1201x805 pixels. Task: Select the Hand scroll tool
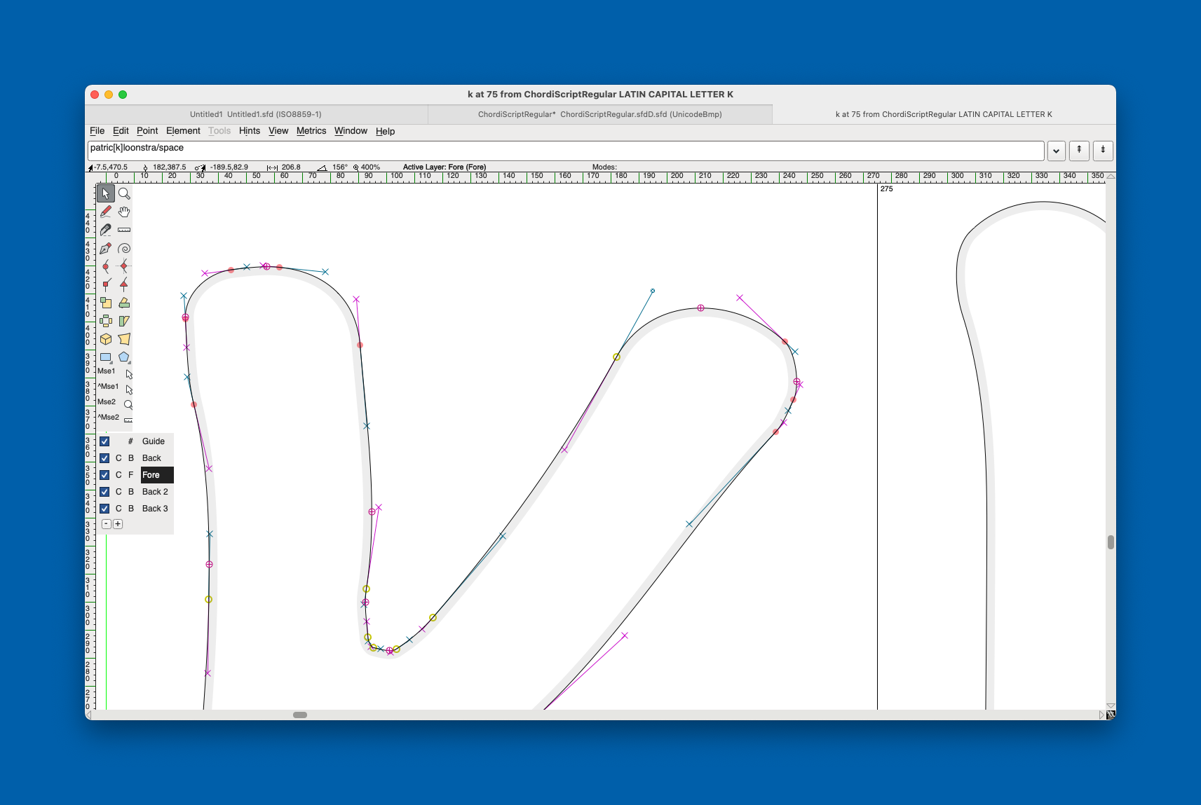point(124,212)
